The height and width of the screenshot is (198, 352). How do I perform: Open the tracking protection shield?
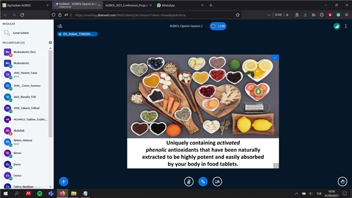point(53,15)
